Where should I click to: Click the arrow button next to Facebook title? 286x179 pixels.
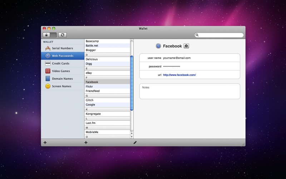tap(186, 46)
